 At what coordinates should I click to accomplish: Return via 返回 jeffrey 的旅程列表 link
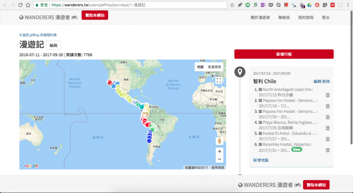[38, 35]
